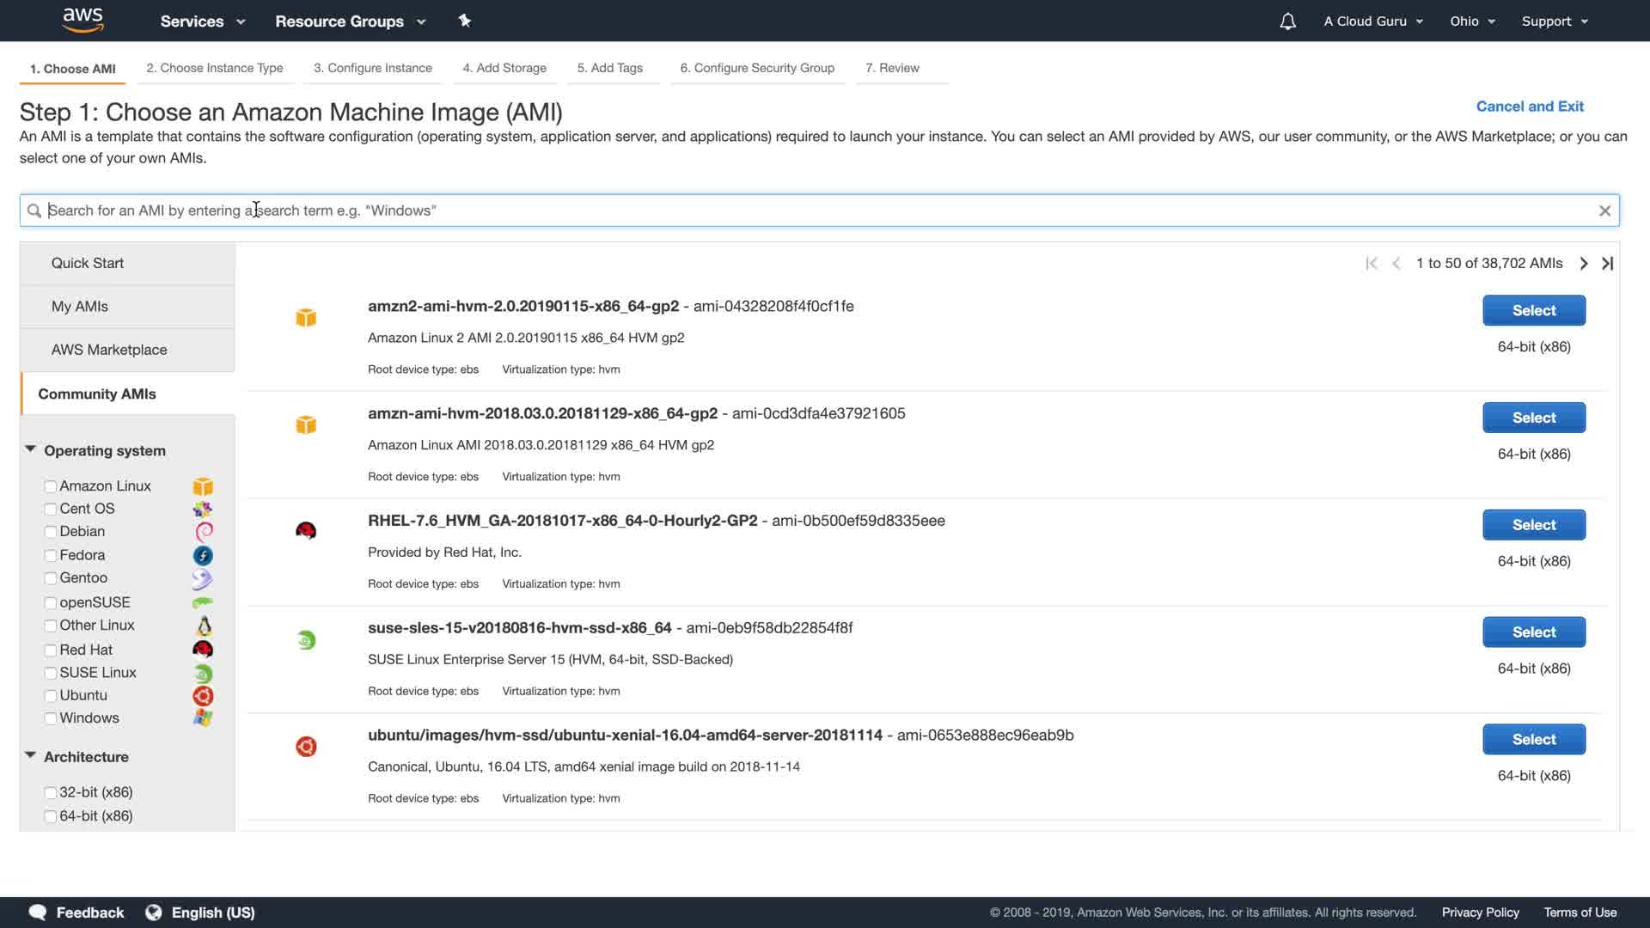Switch to the AWS Marketplace tab
This screenshot has height=928, width=1650.
point(109,350)
